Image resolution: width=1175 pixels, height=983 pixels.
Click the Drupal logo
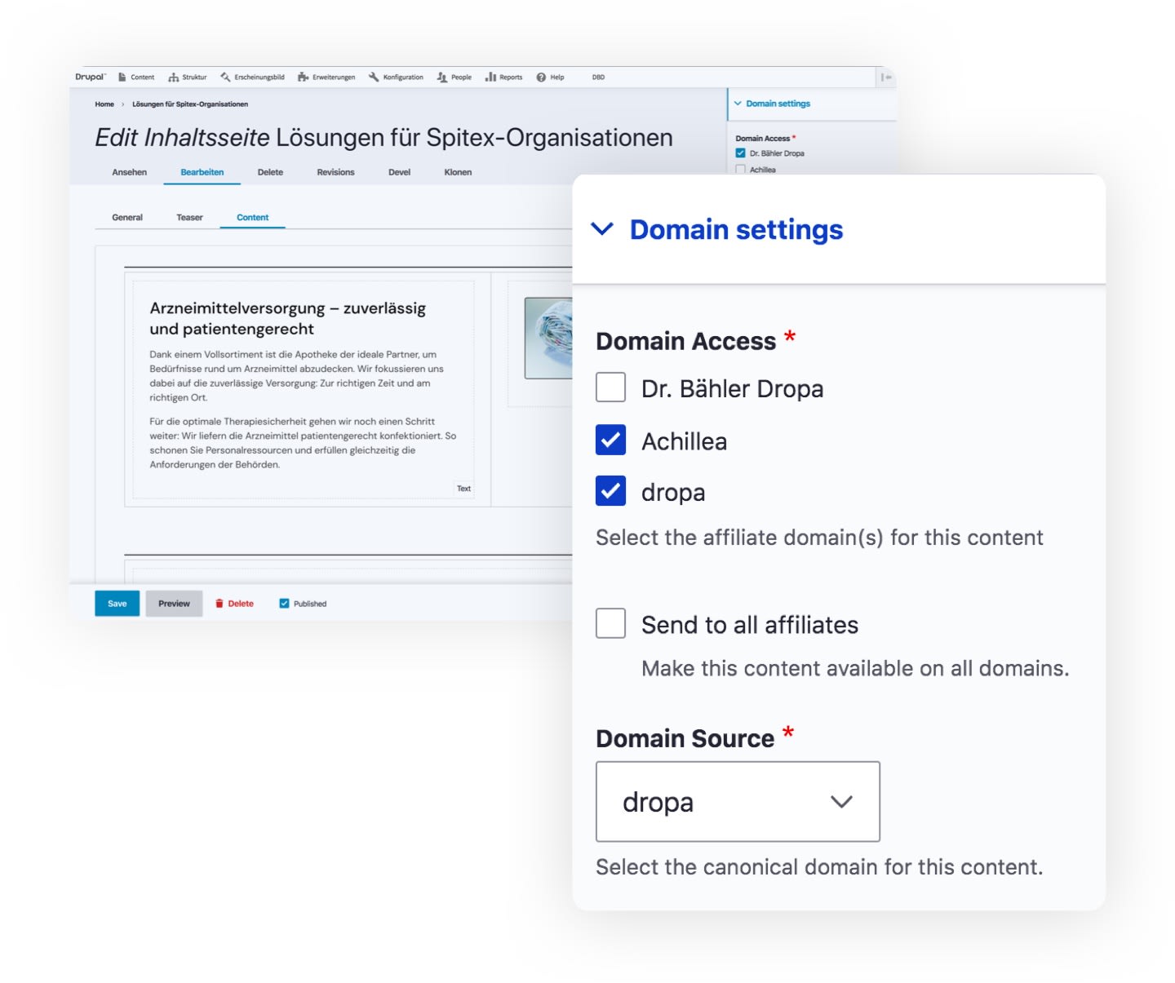(x=91, y=77)
